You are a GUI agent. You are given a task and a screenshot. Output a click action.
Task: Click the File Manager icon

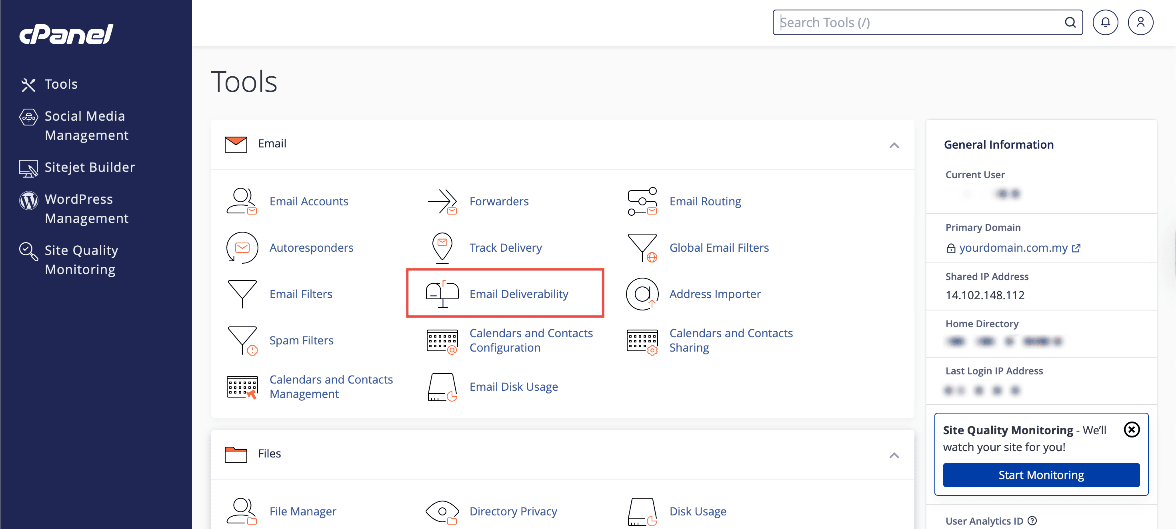tap(242, 511)
